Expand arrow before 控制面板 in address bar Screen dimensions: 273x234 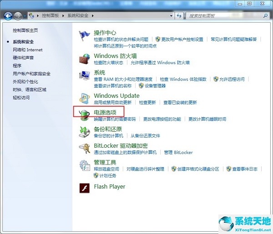38,16
